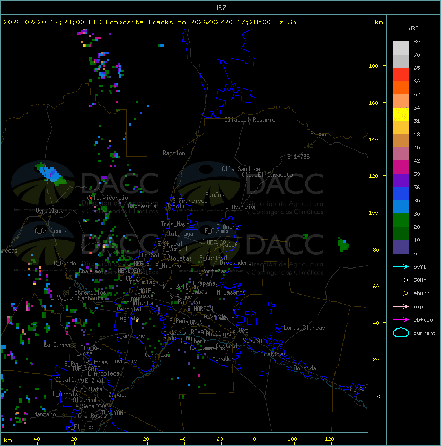This screenshot has width=441, height=446.
Task: Click the 'TUPUNGATO' label on map
Action: [x=86, y=368]
